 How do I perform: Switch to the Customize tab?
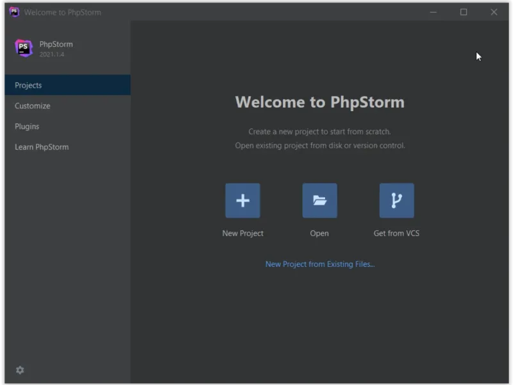tap(68, 106)
